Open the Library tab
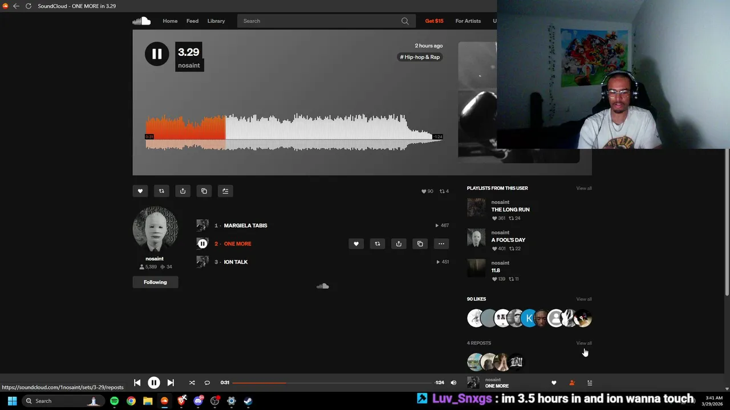 (216, 21)
